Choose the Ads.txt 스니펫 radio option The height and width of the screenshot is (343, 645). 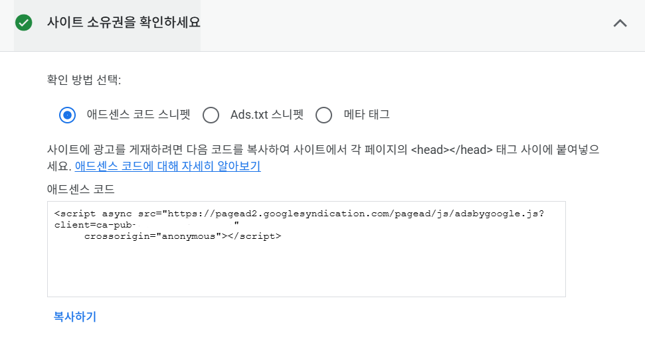coord(211,115)
